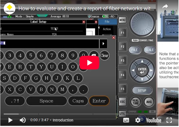Image resolution: width=179 pixels, height=127 pixels.
Task: Click the on-screen keyboard's Enter key
Action: pos(99,101)
